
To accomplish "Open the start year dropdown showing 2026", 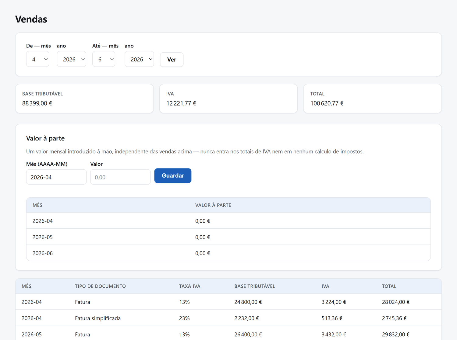I will [72, 59].
